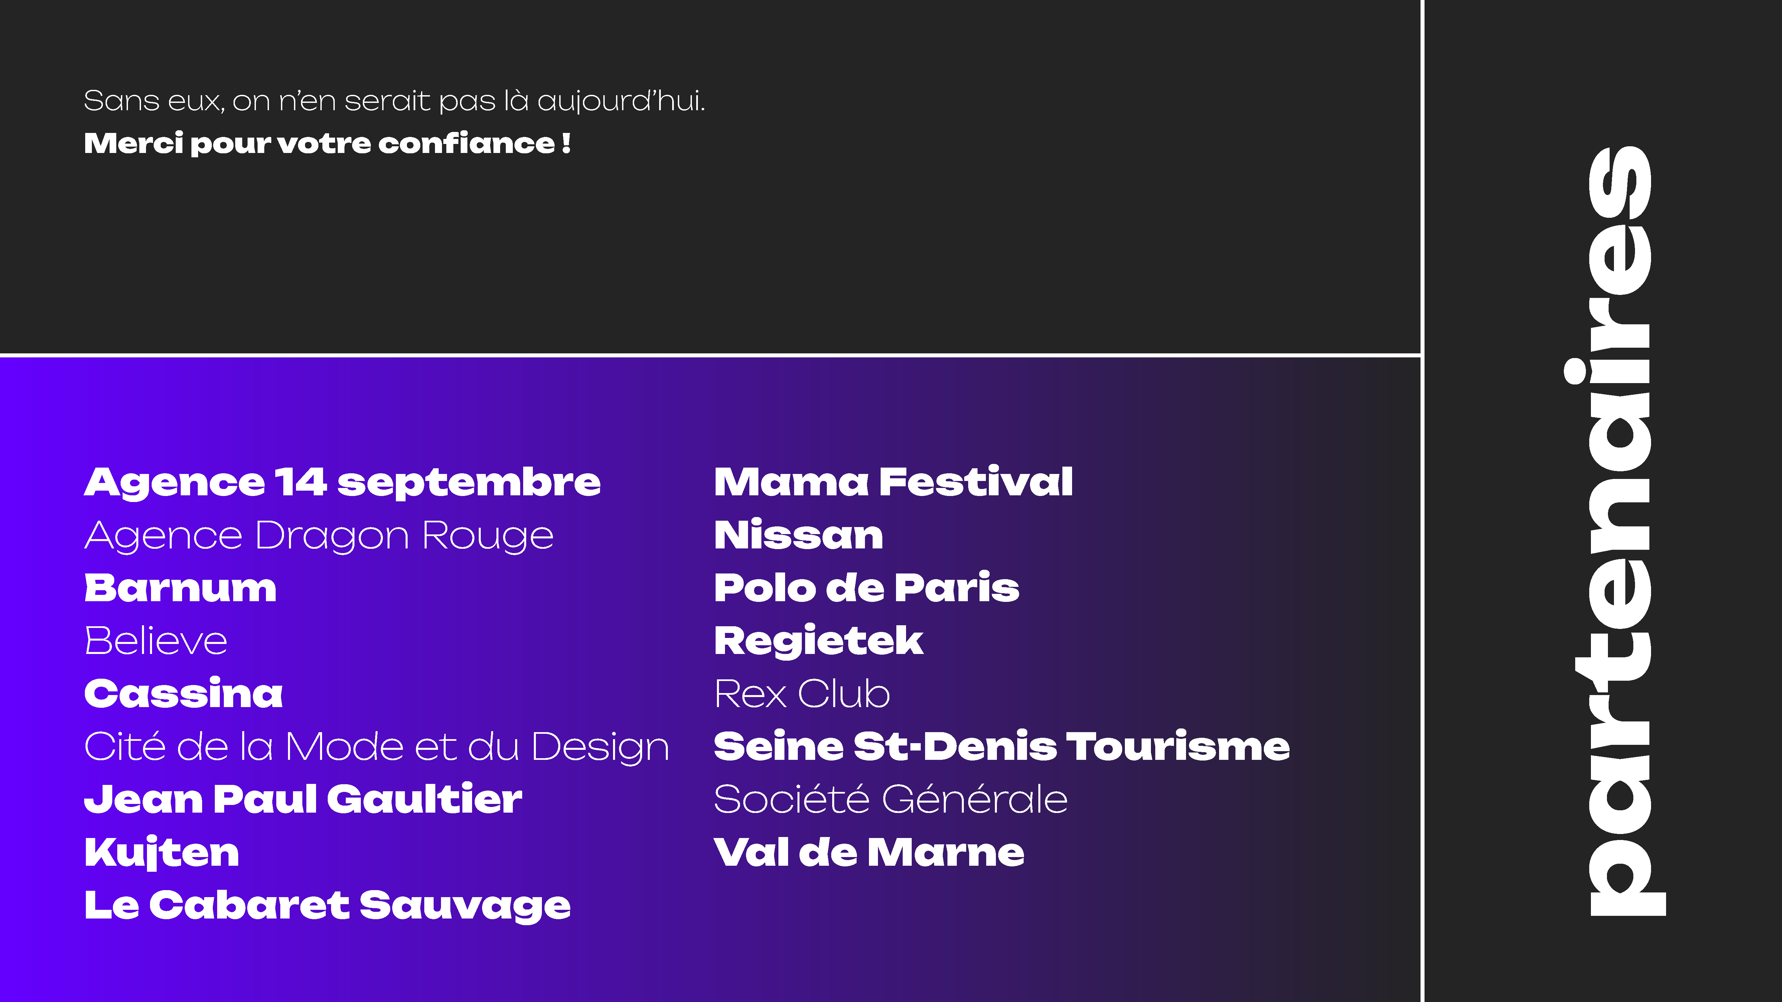The height and width of the screenshot is (1002, 1782).
Task: Click the Val de Marne name
Action: [869, 853]
